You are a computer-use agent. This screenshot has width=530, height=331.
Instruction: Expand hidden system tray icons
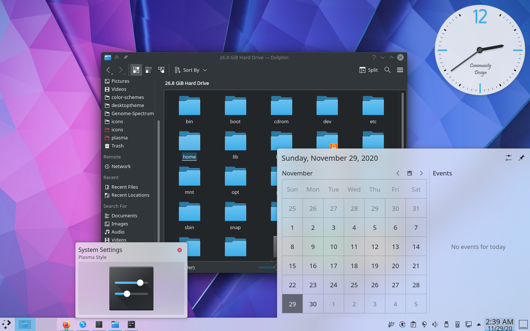[x=479, y=324]
